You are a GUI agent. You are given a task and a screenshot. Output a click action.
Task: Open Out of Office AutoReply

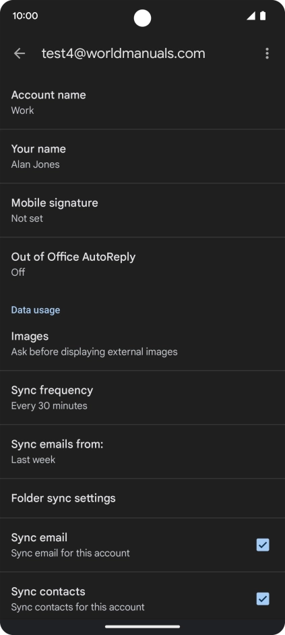pos(143,264)
